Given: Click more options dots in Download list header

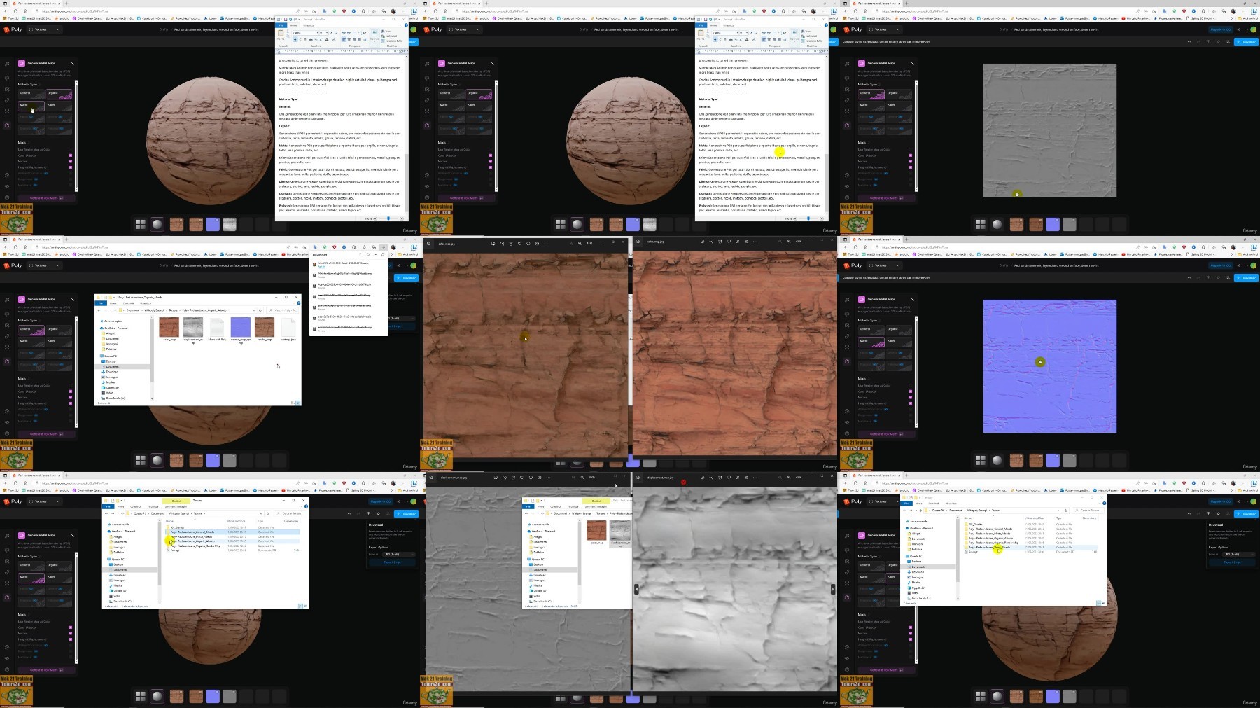Looking at the screenshot, I should [x=375, y=255].
